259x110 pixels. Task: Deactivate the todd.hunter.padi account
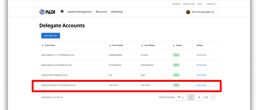201,85
